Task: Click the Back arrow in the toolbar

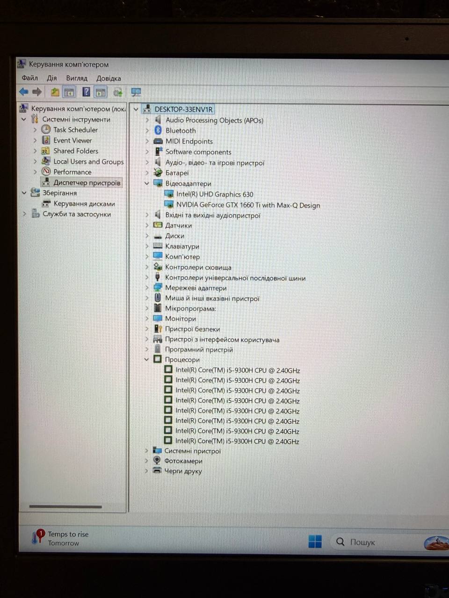Action: click(x=24, y=92)
